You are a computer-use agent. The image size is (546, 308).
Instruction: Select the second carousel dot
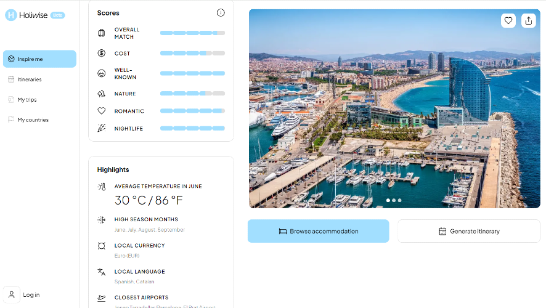[394, 200]
